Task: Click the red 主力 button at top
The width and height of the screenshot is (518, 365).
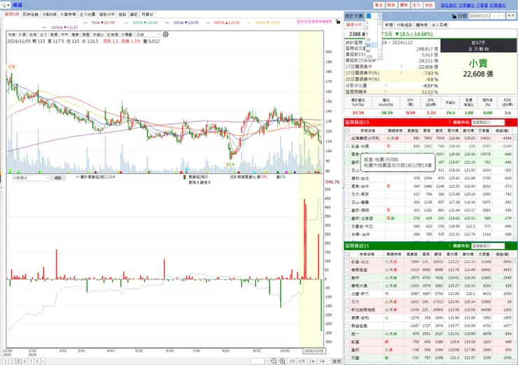Action: [416, 6]
